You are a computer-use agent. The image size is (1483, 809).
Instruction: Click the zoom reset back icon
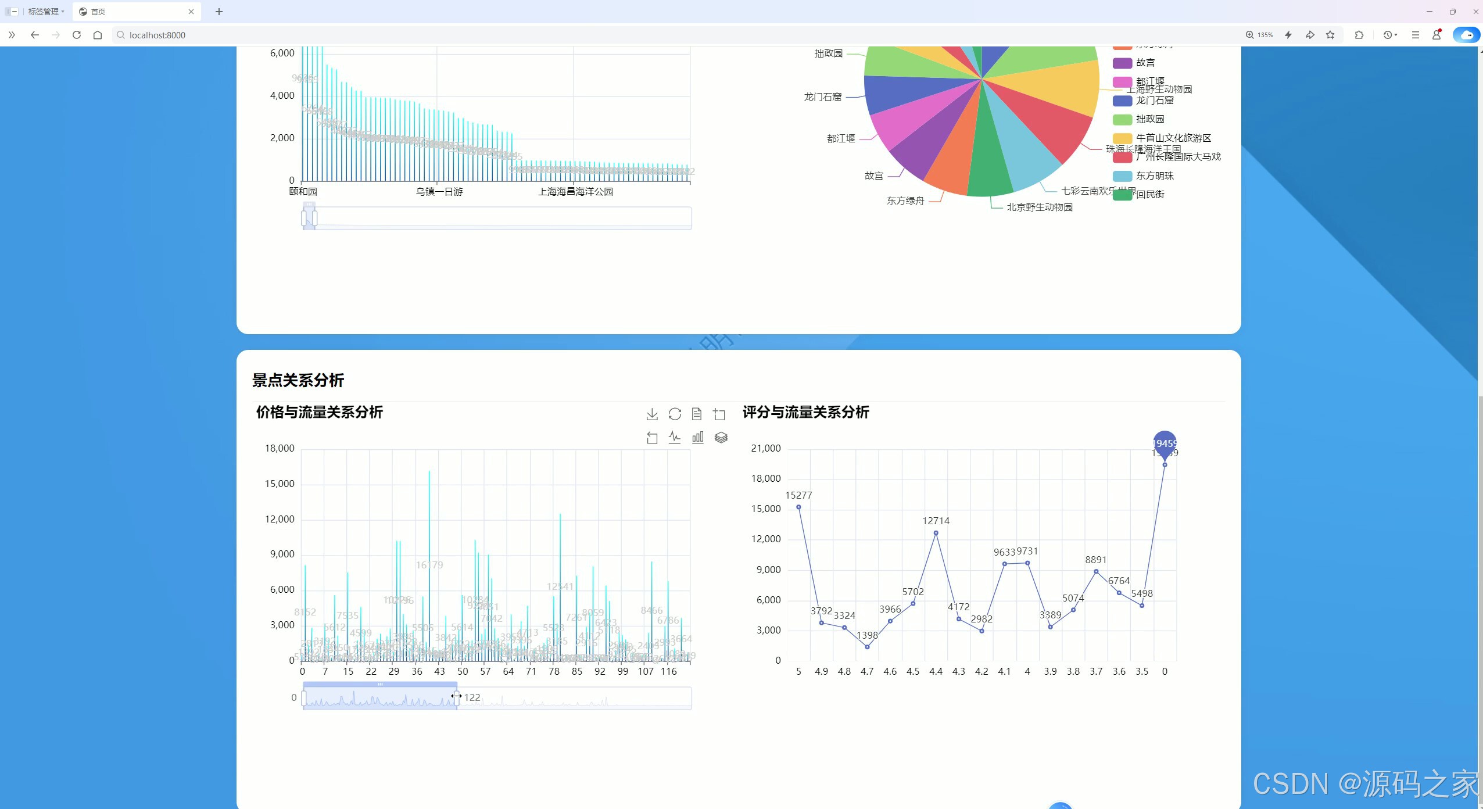[652, 438]
